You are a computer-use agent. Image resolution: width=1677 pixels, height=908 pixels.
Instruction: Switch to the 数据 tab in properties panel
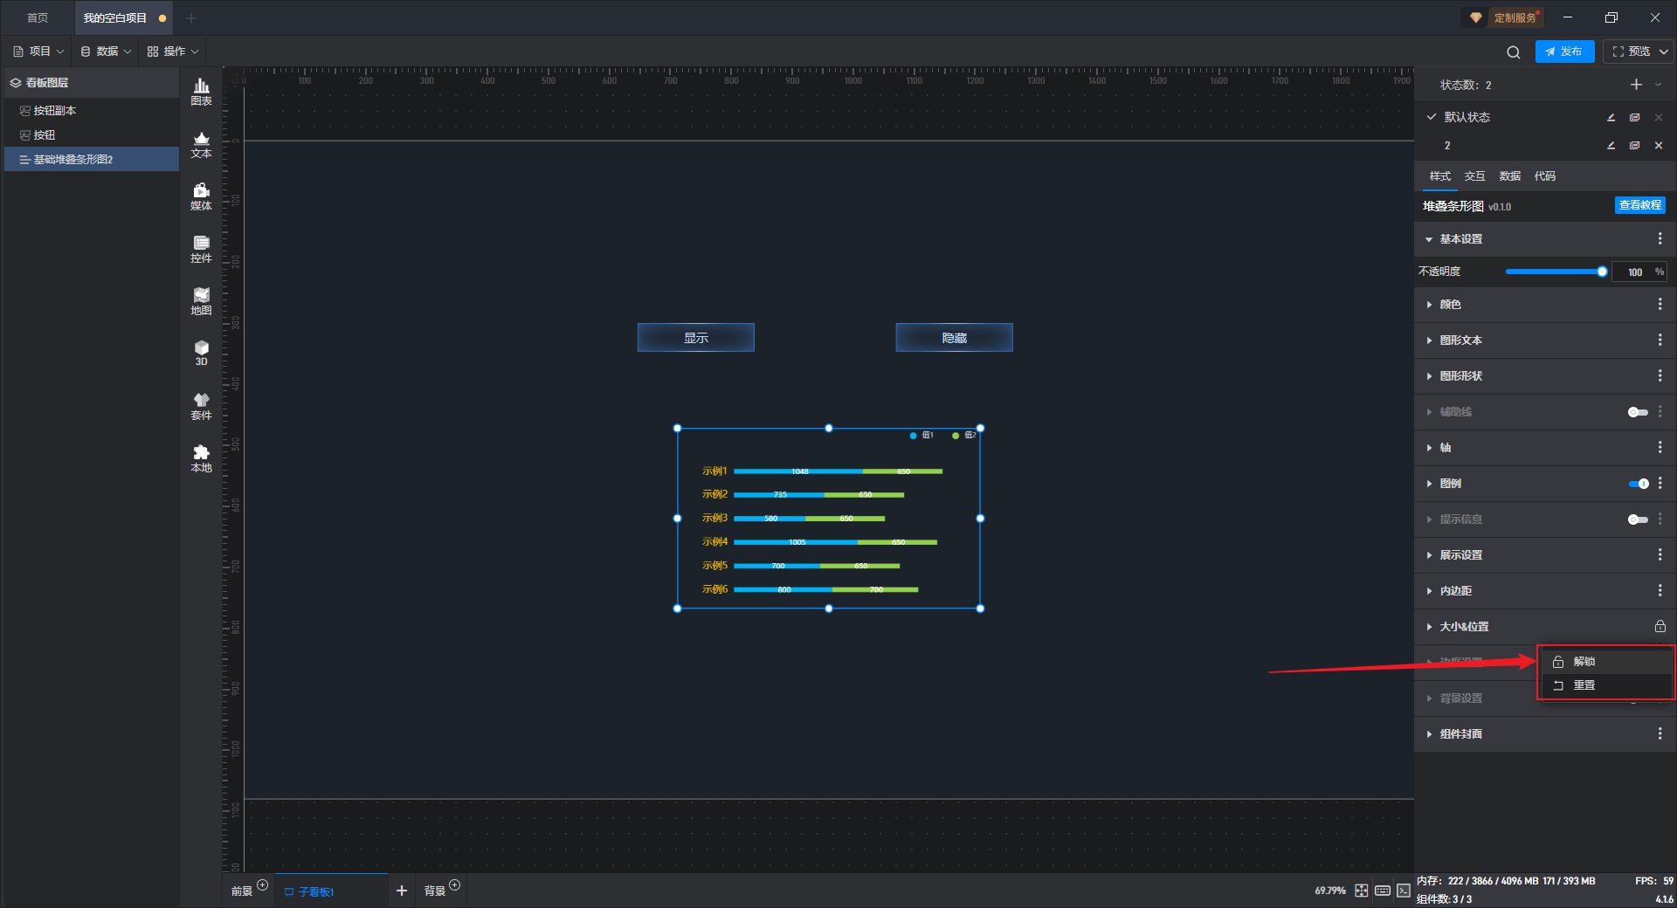[x=1509, y=176]
